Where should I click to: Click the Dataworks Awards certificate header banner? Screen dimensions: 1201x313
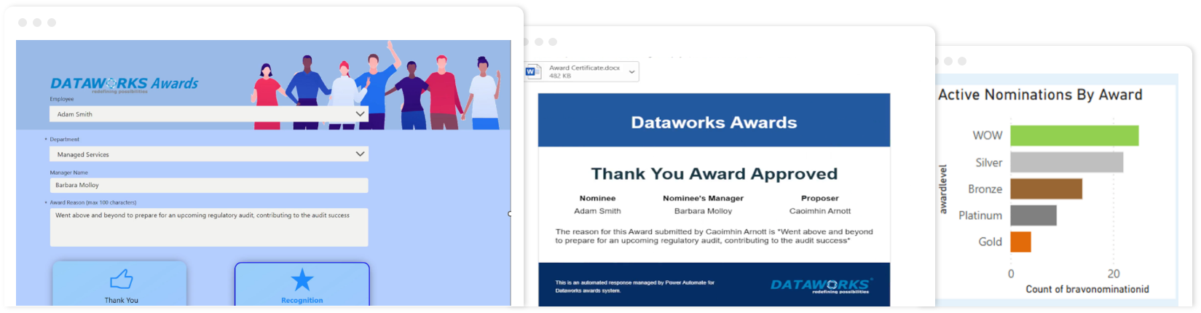[714, 121]
